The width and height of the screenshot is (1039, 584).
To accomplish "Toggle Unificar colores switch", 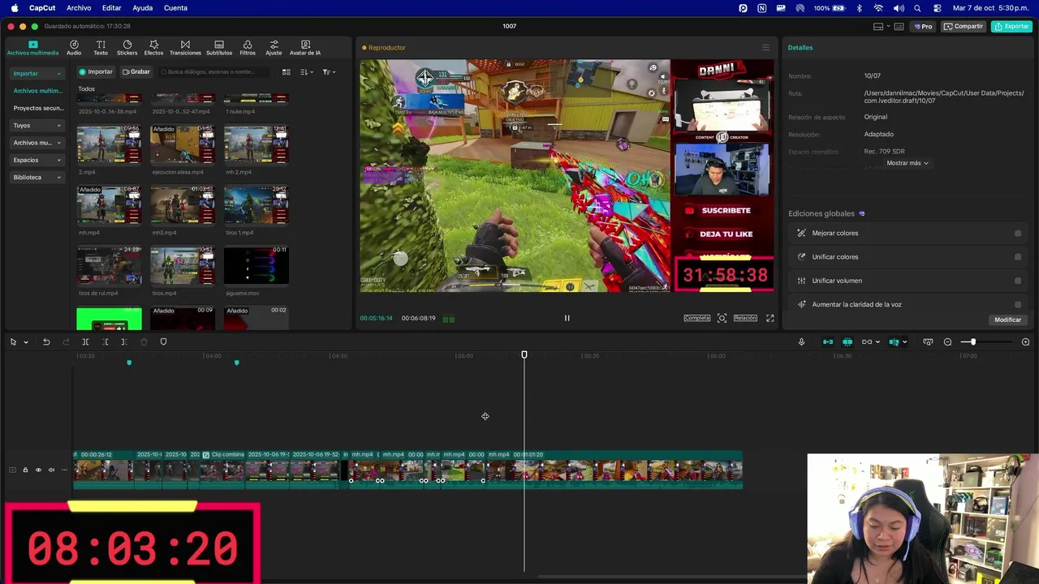I will click(x=1018, y=257).
